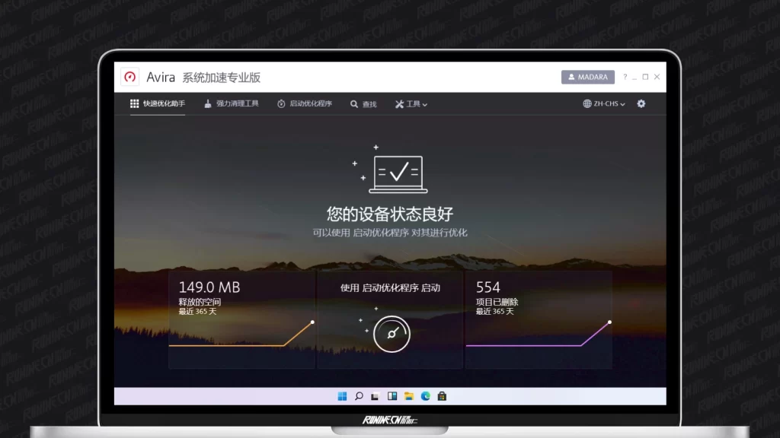Launch Microsoft Edge from the taskbar
This screenshot has height=438, width=780.
(426, 396)
